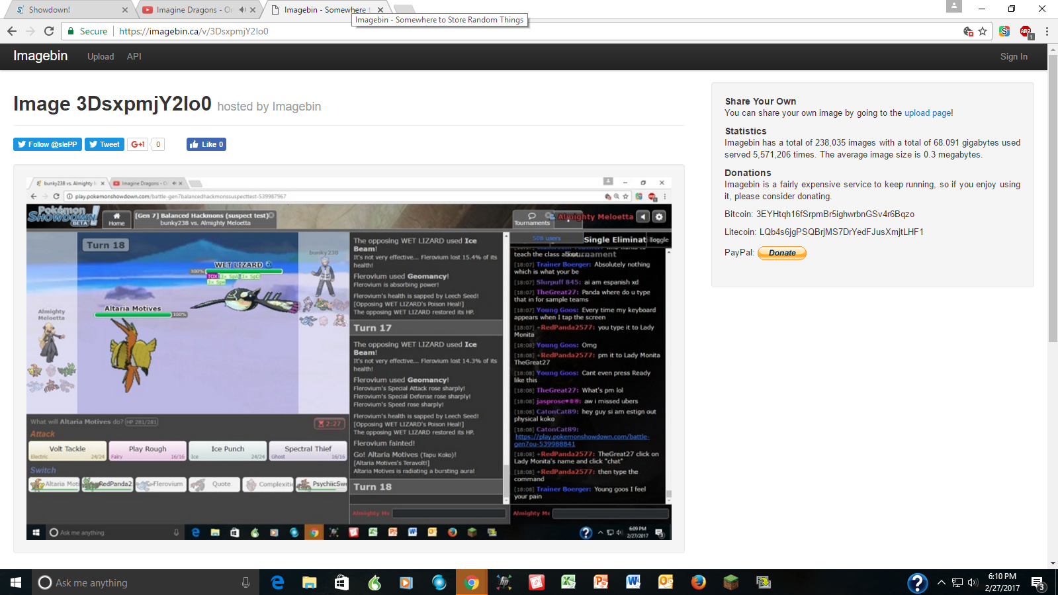The width and height of the screenshot is (1058, 595).
Task: Open the Chrome profile avatar button
Action: [x=953, y=7]
